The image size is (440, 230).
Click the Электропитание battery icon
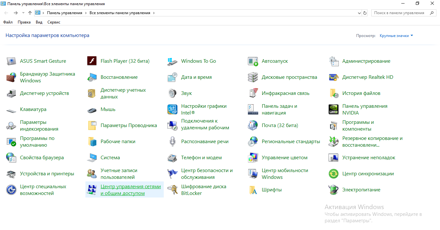(x=333, y=190)
